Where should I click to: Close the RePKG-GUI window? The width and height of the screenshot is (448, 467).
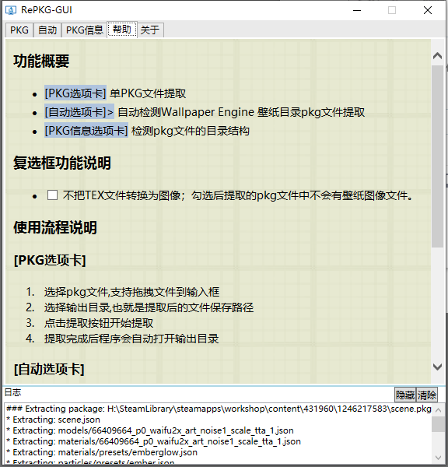click(x=428, y=10)
